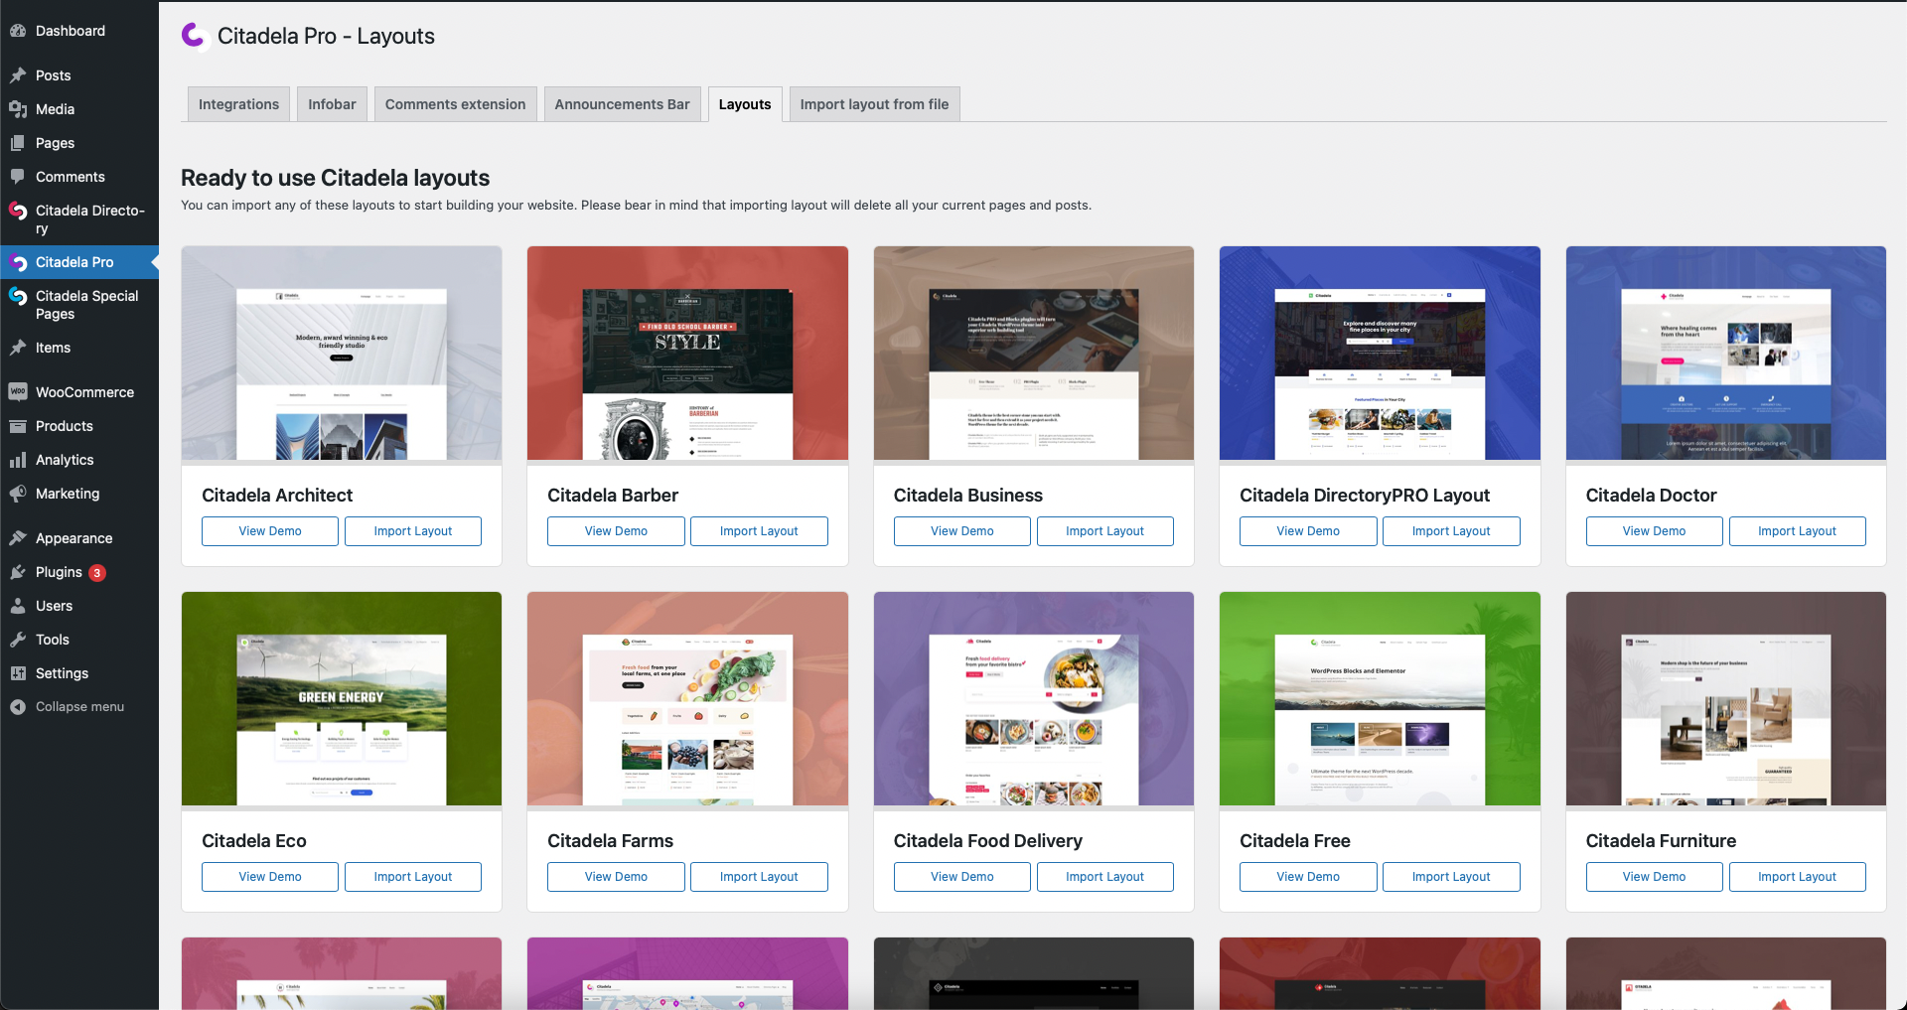View Demo of Citadela Architect
This screenshot has width=1907, height=1010.
[x=270, y=531]
